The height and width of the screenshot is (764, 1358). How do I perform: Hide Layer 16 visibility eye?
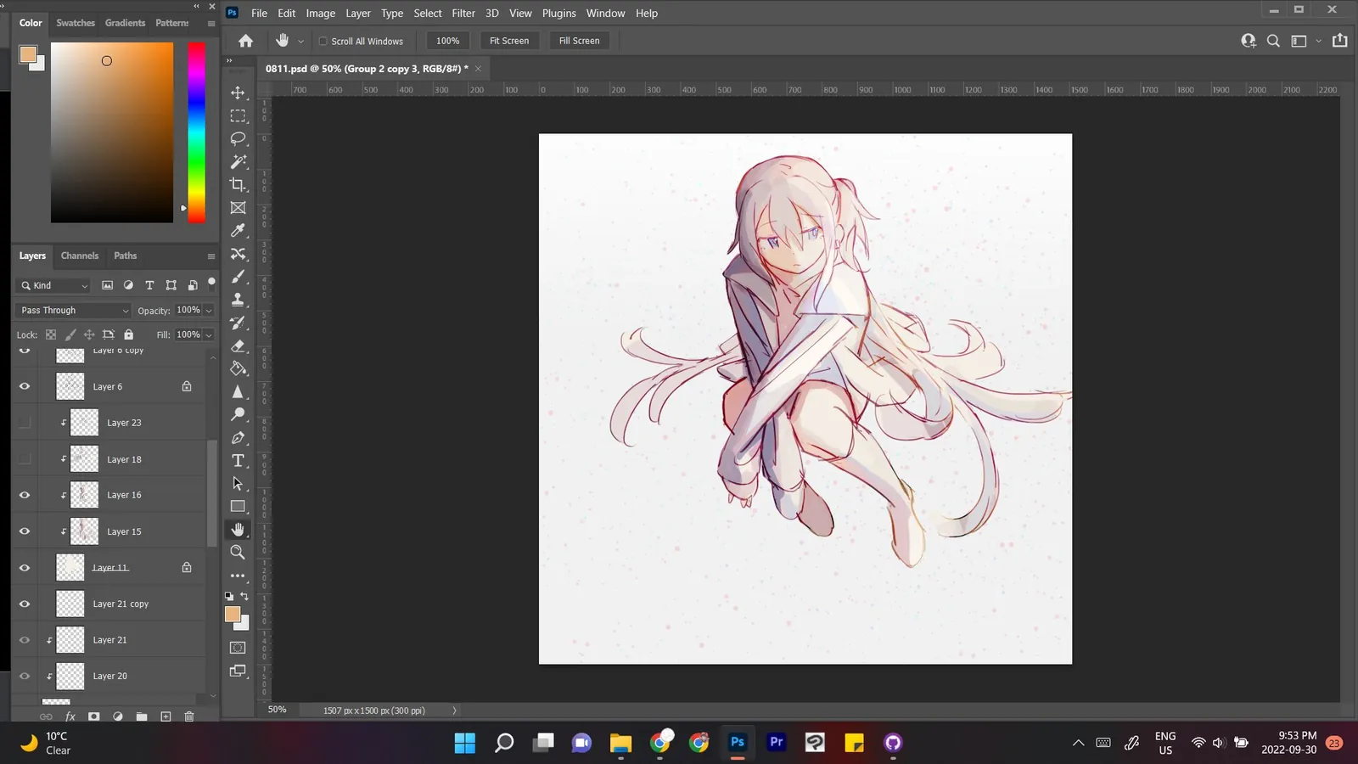click(25, 495)
